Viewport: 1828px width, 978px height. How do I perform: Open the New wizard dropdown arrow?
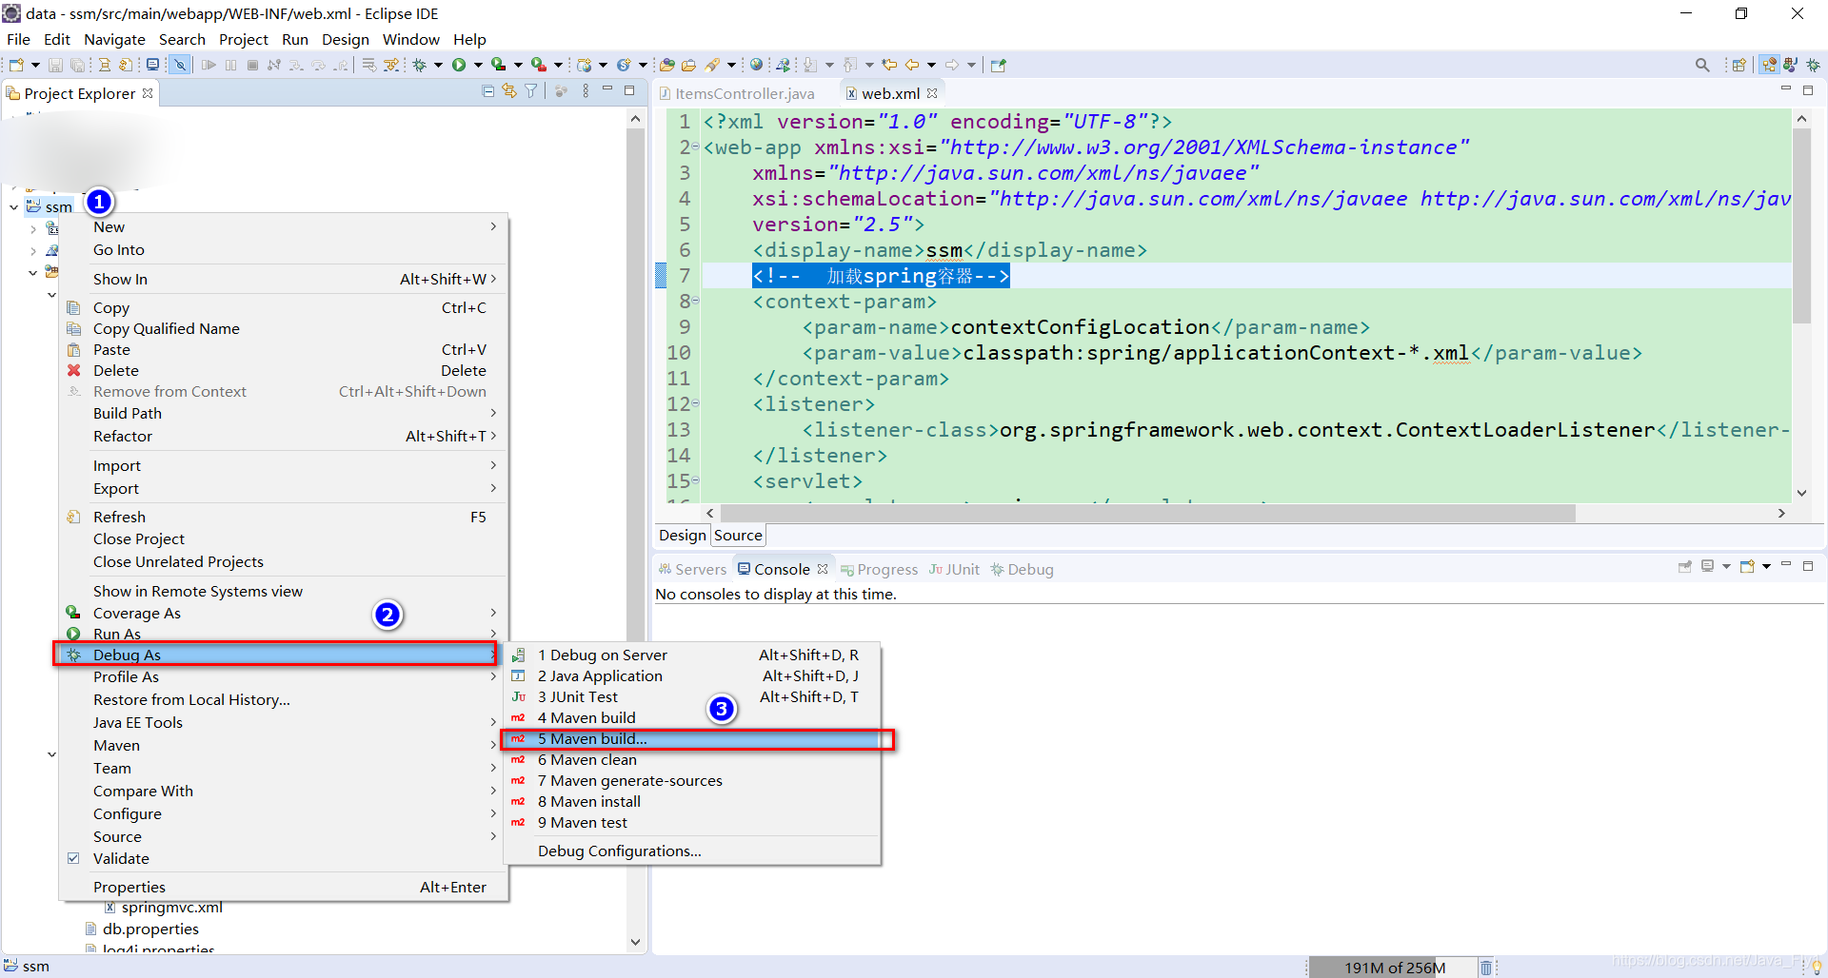35,65
